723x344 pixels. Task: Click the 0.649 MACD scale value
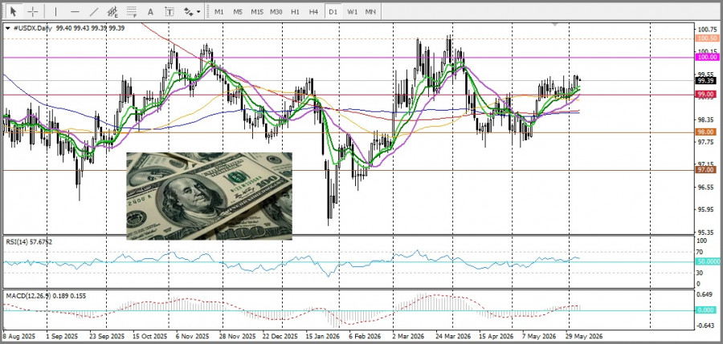click(706, 295)
